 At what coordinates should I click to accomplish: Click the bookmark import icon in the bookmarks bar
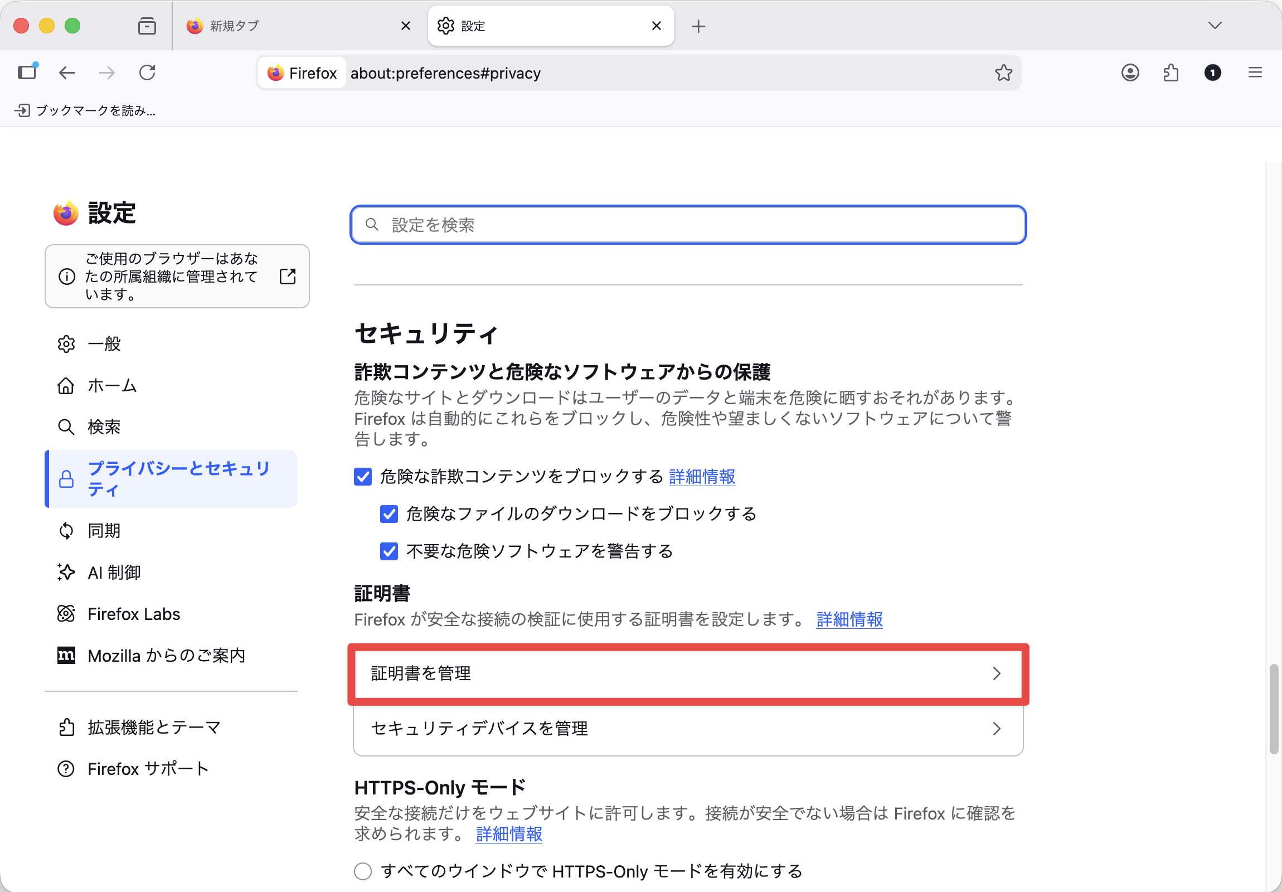pos(22,110)
